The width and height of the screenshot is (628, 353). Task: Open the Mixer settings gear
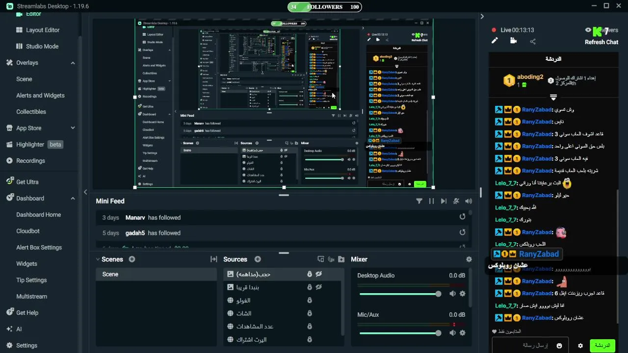(469, 259)
